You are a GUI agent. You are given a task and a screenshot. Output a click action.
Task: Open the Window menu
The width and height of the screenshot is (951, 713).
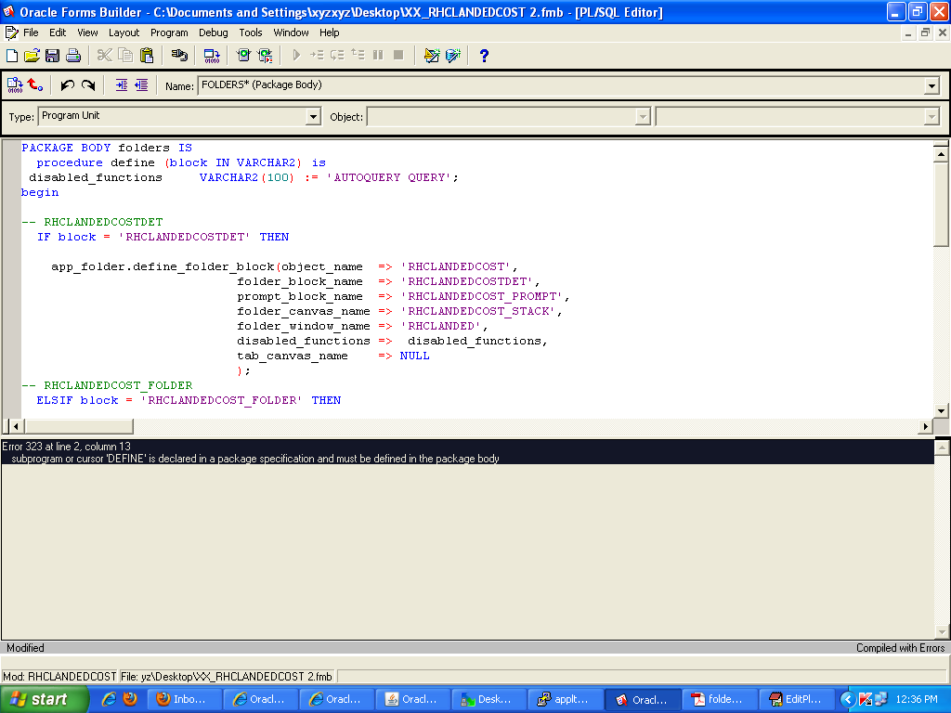tap(291, 32)
